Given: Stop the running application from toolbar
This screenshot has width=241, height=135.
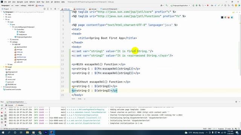Looking at the screenshot, I should pos(208,6).
